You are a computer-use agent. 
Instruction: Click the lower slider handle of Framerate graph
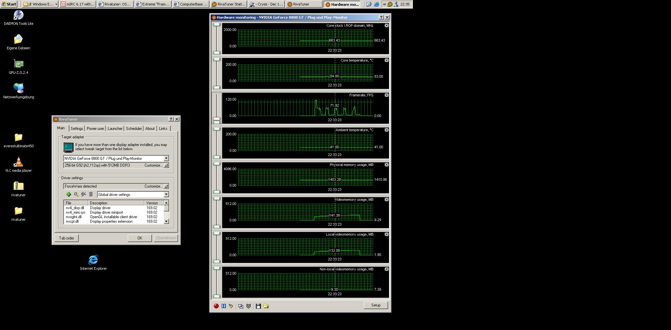pos(217,122)
